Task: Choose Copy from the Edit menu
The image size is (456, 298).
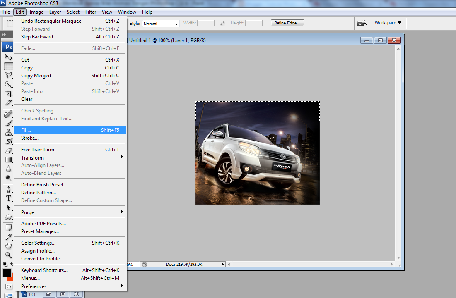Action: 70,68
